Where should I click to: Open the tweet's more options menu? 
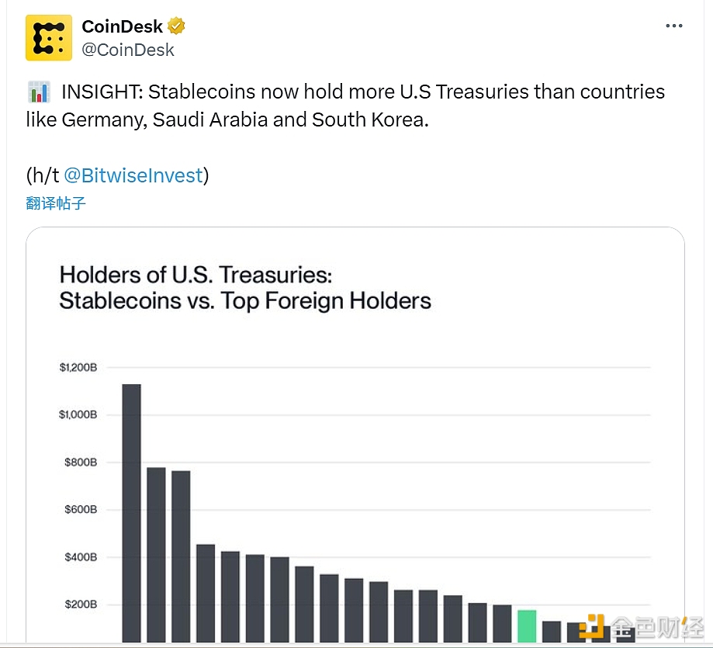point(674,26)
